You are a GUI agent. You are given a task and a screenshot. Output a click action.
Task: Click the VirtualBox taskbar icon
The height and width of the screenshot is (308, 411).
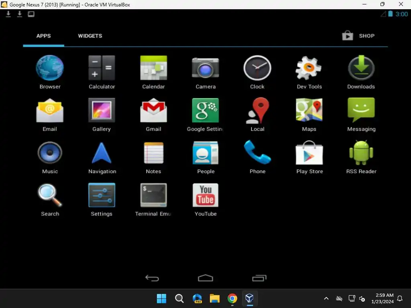click(250, 298)
